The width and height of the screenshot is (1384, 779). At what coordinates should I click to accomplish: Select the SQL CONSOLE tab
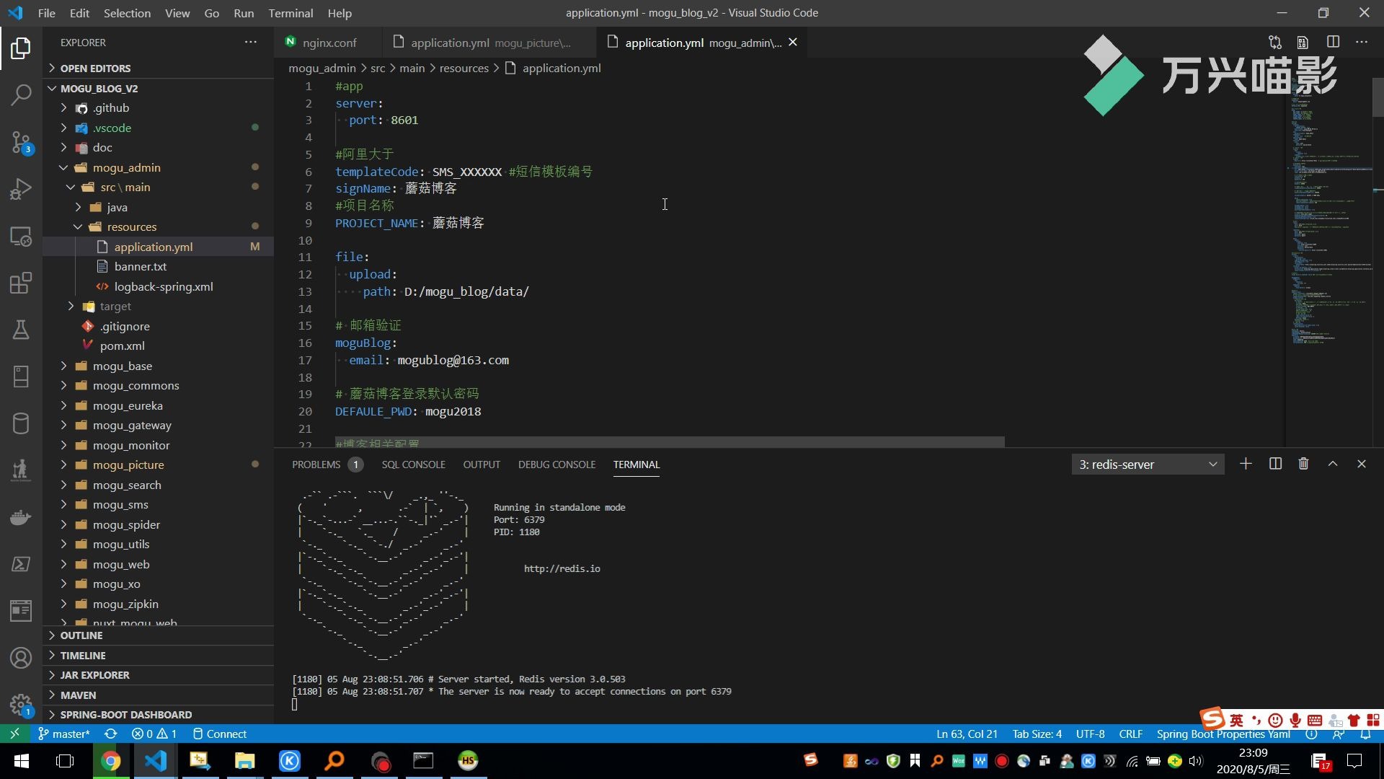click(414, 465)
